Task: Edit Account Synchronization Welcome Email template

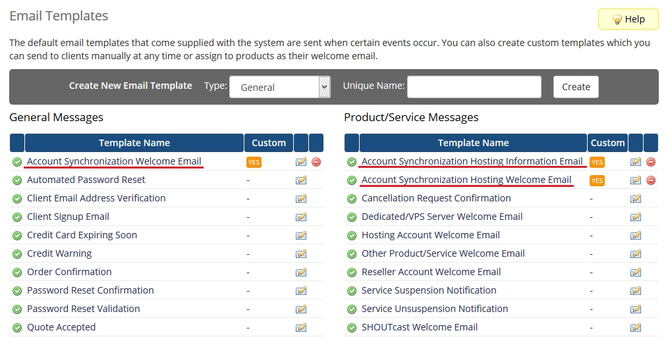Action: pos(301,162)
